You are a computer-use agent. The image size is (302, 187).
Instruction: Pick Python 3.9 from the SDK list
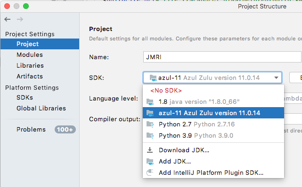(x=213, y=135)
